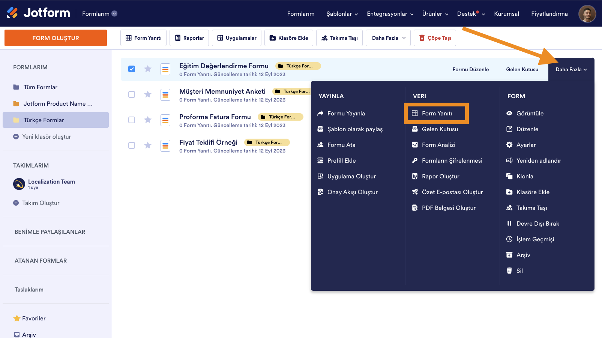The width and height of the screenshot is (602, 338).
Task: Check the Proforma Fatura Formu checkbox
Action: coord(132,120)
